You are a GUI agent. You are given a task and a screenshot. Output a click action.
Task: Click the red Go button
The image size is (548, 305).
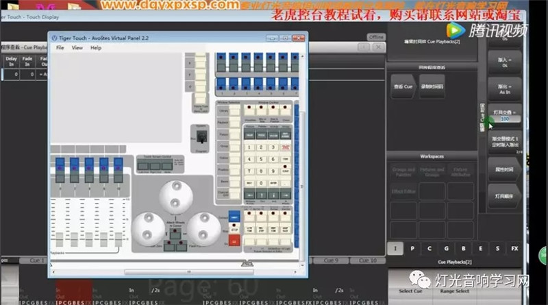coord(234,241)
